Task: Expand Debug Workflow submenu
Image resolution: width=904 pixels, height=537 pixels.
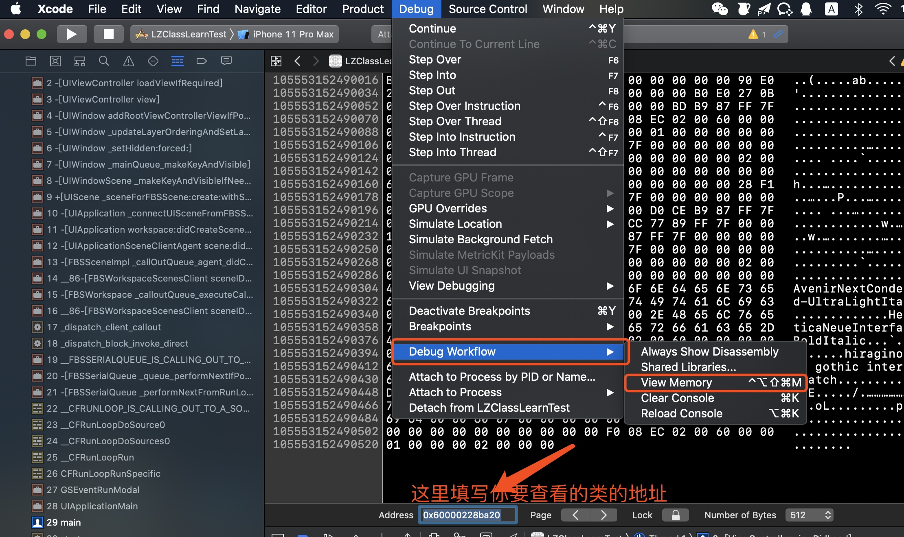Action: 508,351
